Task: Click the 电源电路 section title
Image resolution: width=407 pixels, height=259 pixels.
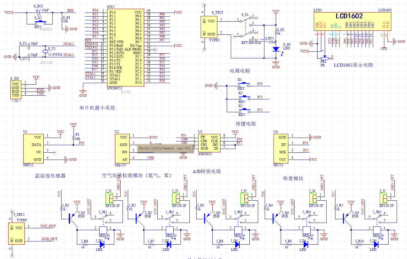Action: (x=240, y=71)
